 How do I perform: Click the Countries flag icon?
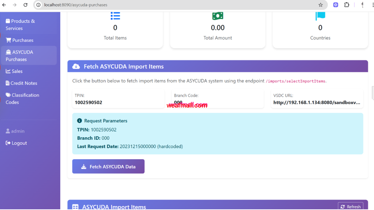pyautogui.click(x=320, y=16)
